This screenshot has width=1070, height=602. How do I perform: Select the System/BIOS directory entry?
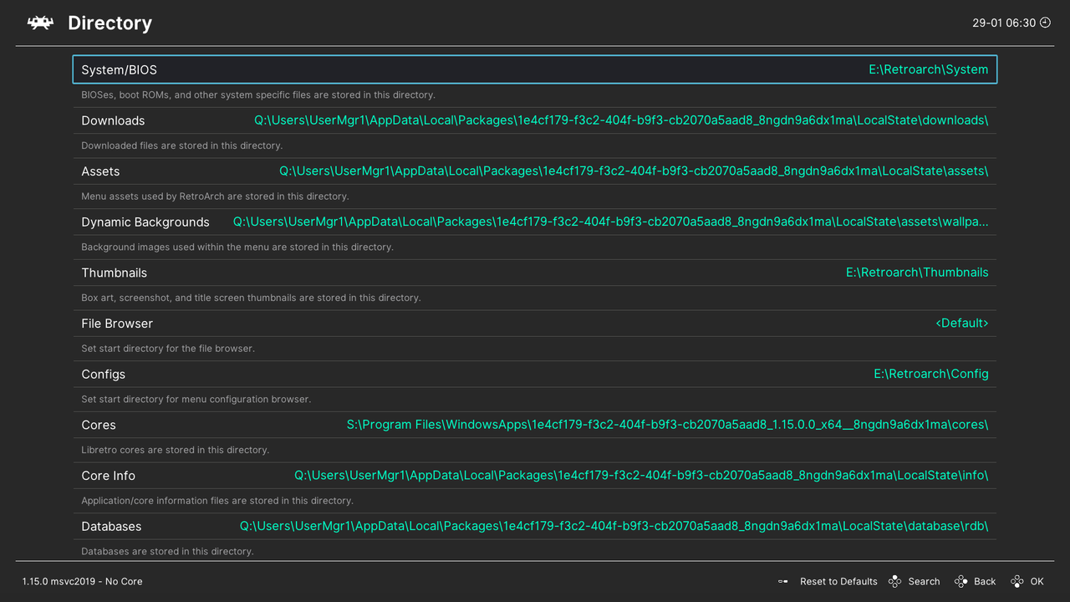coord(535,69)
